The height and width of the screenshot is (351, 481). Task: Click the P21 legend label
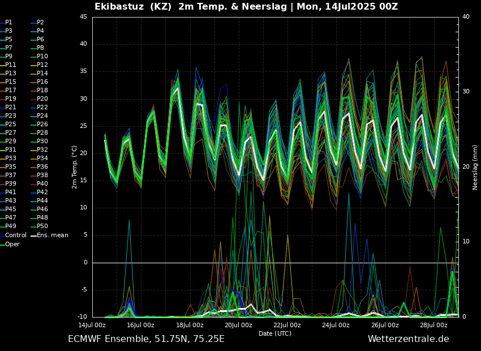click(10, 108)
